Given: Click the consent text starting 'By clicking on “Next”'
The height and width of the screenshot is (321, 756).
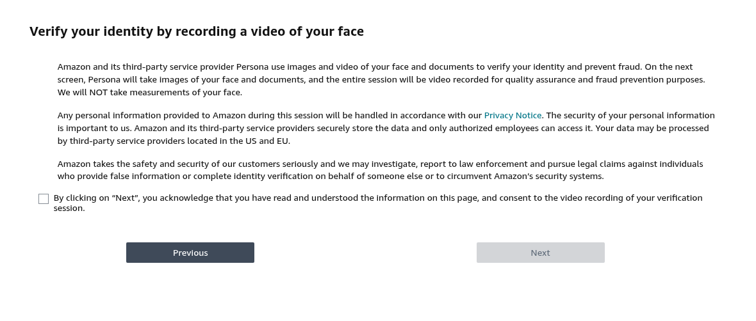Looking at the screenshot, I should tap(378, 203).
